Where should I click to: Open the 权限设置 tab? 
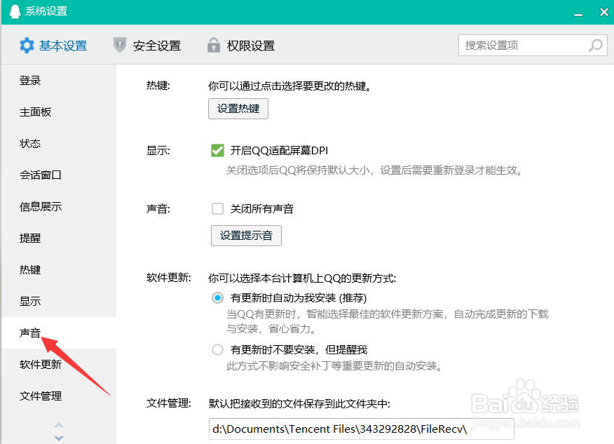click(241, 46)
